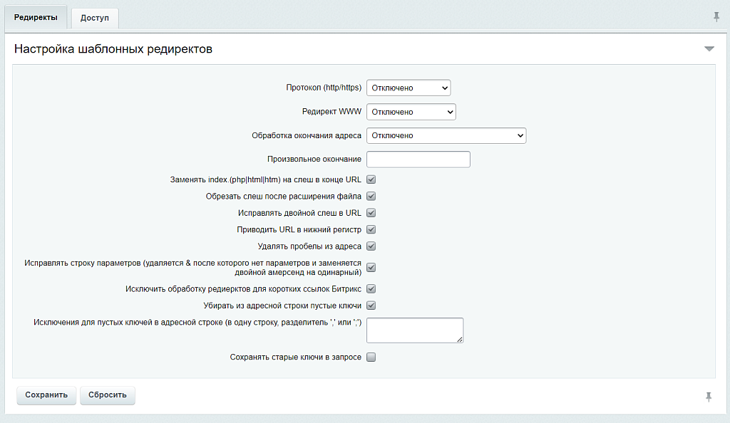Disable replacing index files with trailing slash
Image resolution: width=730 pixels, height=423 pixels.
(371, 179)
